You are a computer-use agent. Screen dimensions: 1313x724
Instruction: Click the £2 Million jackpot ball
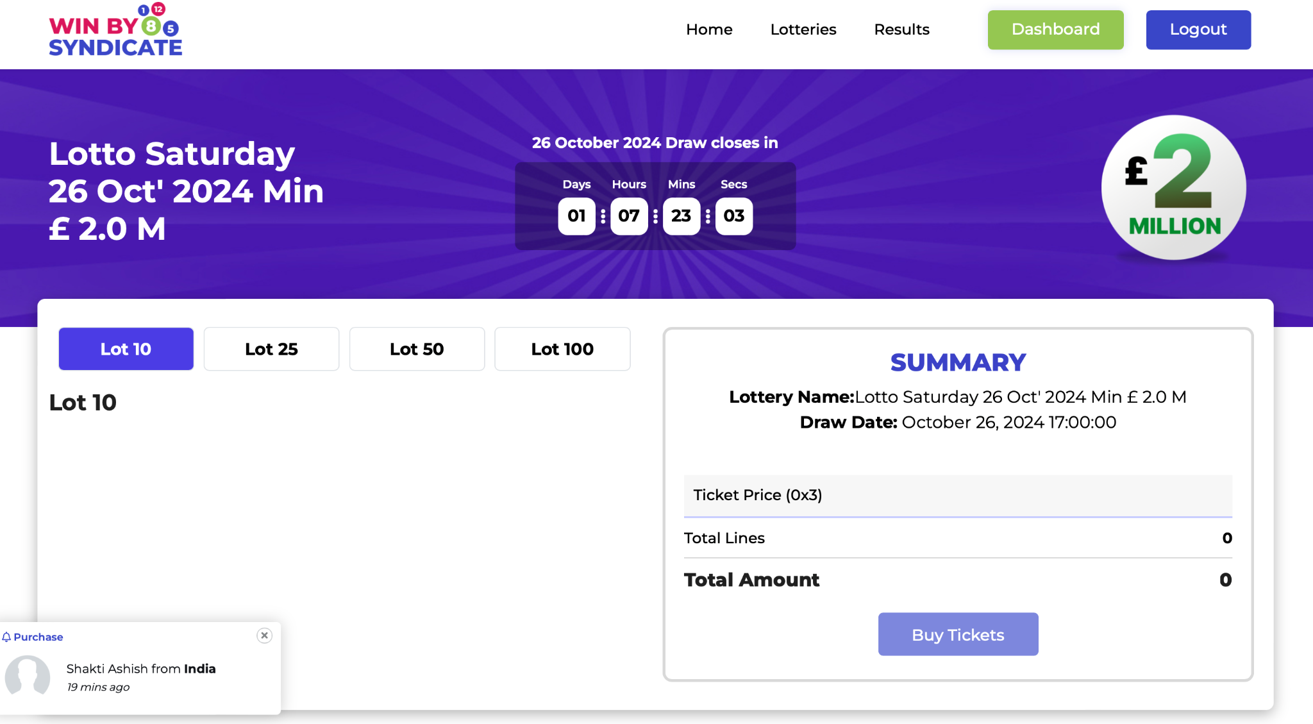pyautogui.click(x=1173, y=187)
